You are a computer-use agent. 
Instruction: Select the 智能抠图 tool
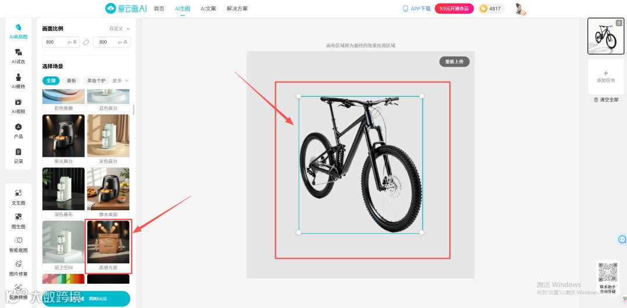[19, 244]
